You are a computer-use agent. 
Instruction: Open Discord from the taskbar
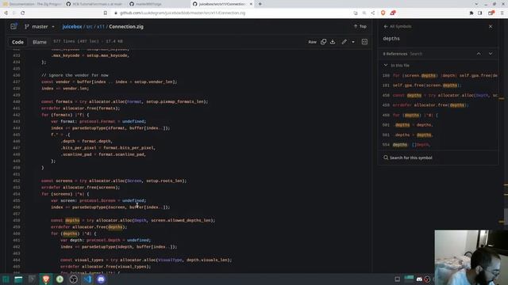(x=101, y=279)
